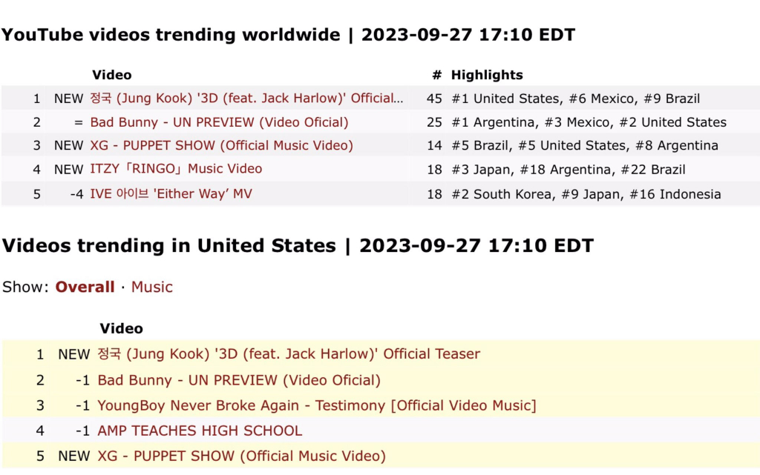The image size is (760, 475).
Task: Click highlights text for IVE row
Action: coord(586,194)
